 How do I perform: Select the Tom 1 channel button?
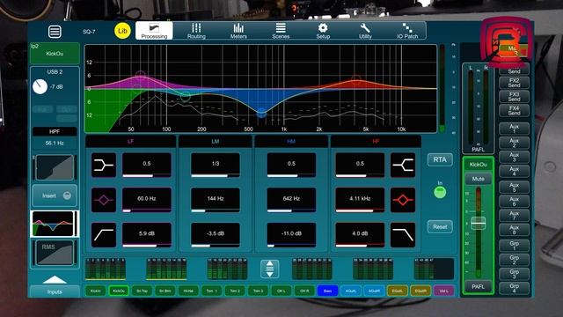(211, 291)
